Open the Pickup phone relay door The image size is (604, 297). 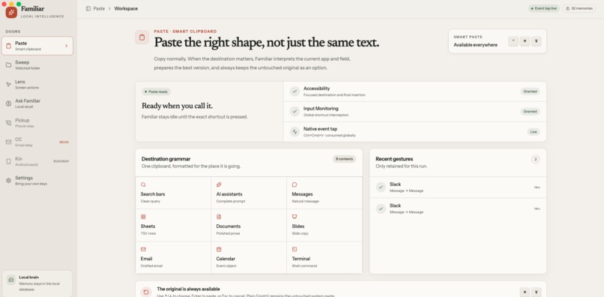[x=37, y=123]
